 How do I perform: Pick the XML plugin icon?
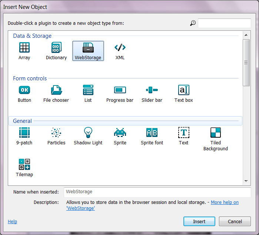point(120,48)
